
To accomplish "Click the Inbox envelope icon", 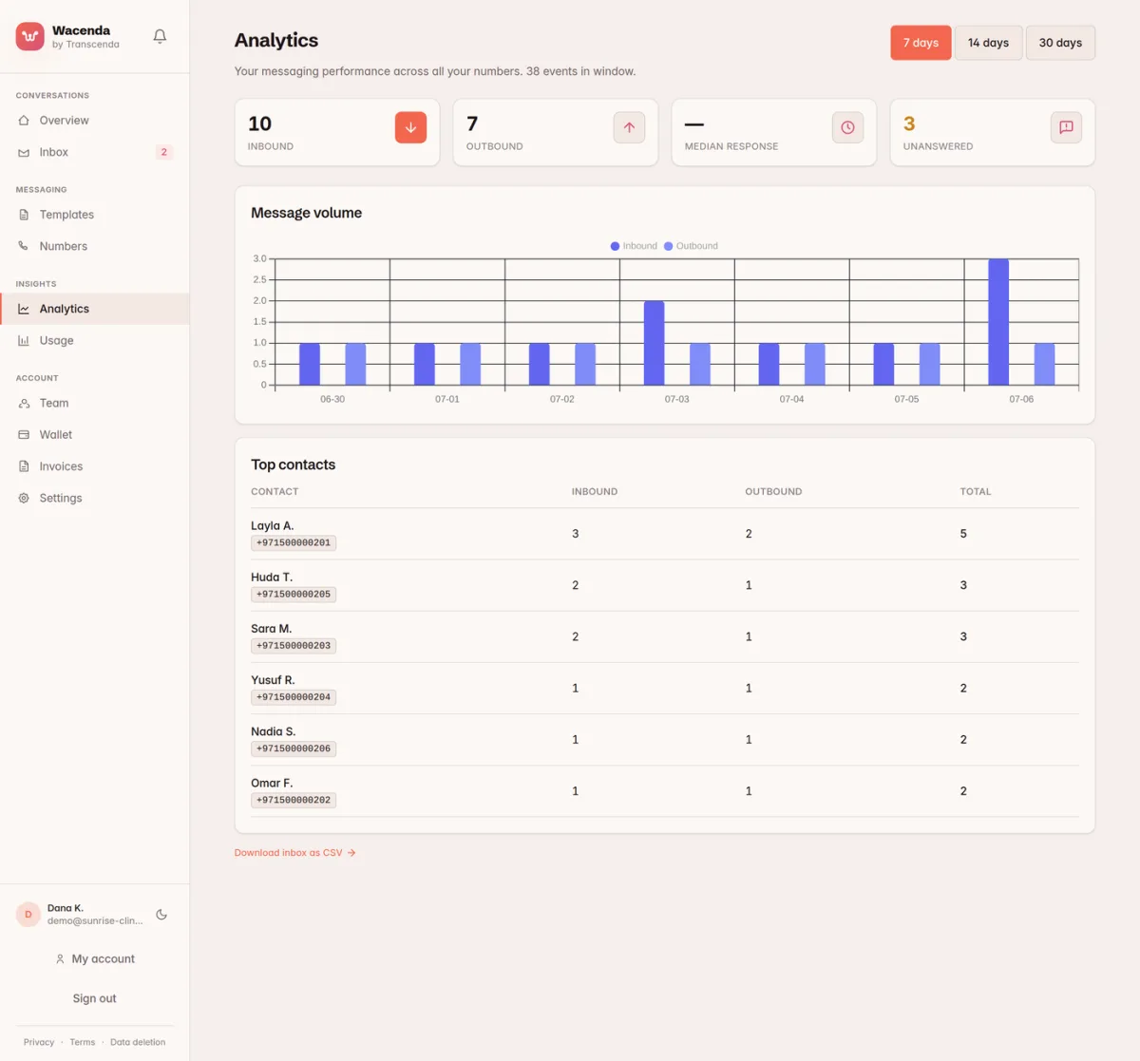I will [24, 152].
